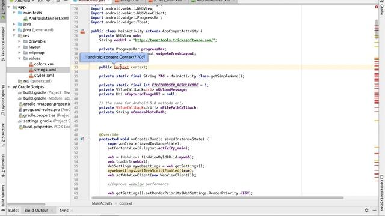Screen dimensions: 385x216
Task: Open the Resource Manager tool window
Action: click(3, 44)
